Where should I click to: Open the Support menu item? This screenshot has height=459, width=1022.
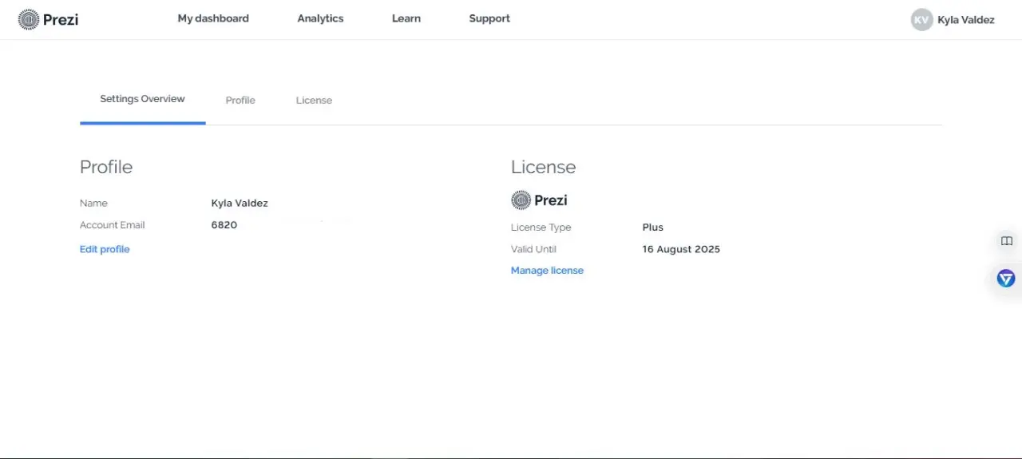click(489, 18)
